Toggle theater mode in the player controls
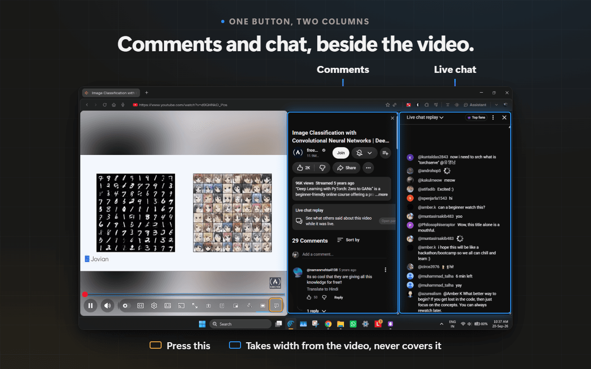The image size is (591, 369). [168, 305]
